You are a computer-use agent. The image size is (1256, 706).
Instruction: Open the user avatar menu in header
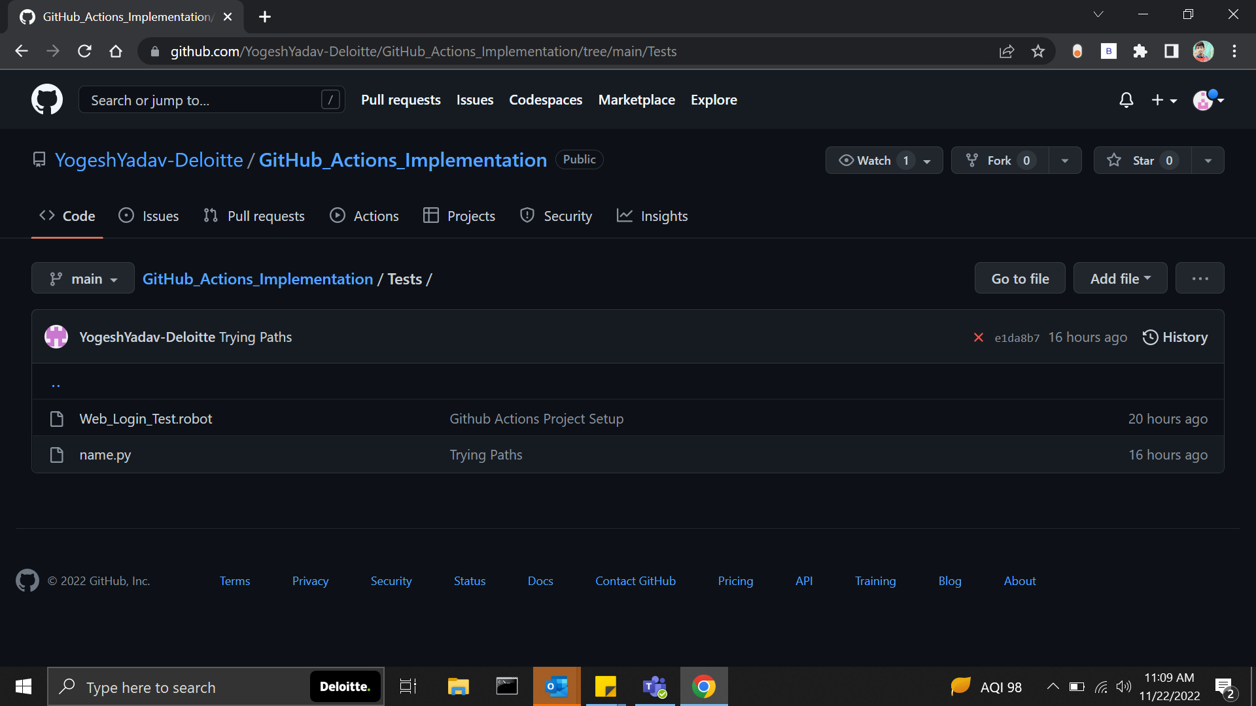(1208, 100)
